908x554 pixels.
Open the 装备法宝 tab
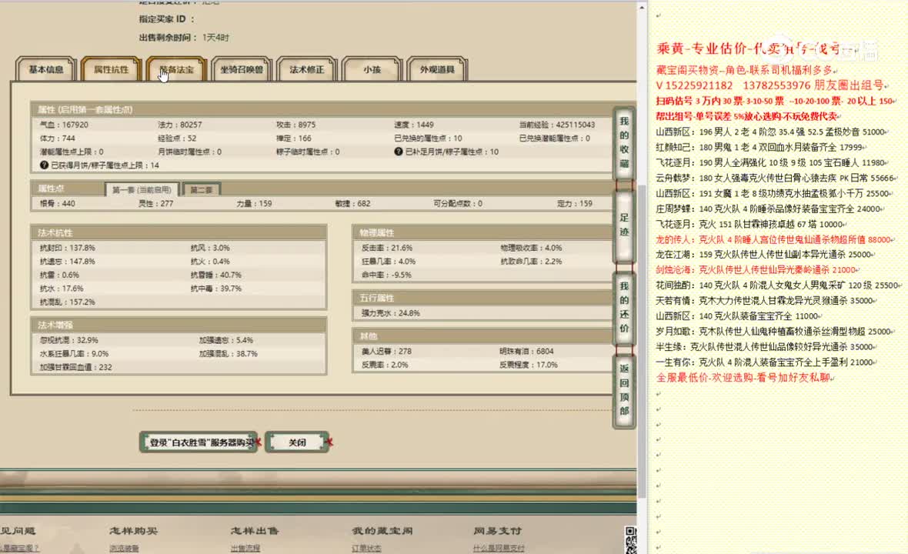pyautogui.click(x=177, y=69)
